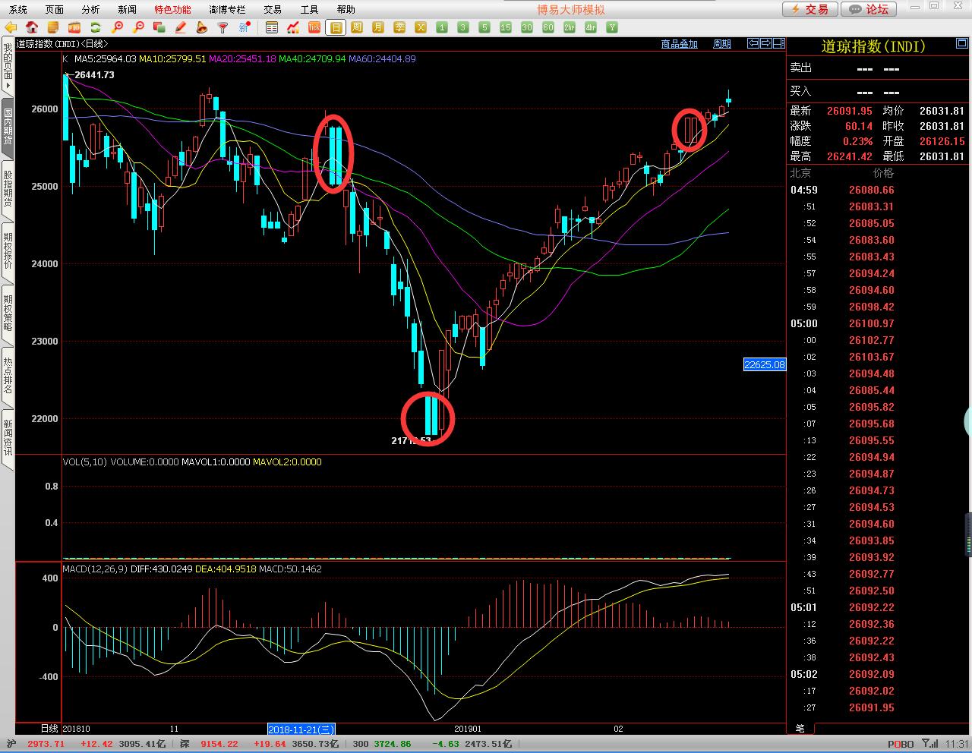Click the filter funnel icon

coord(222,27)
